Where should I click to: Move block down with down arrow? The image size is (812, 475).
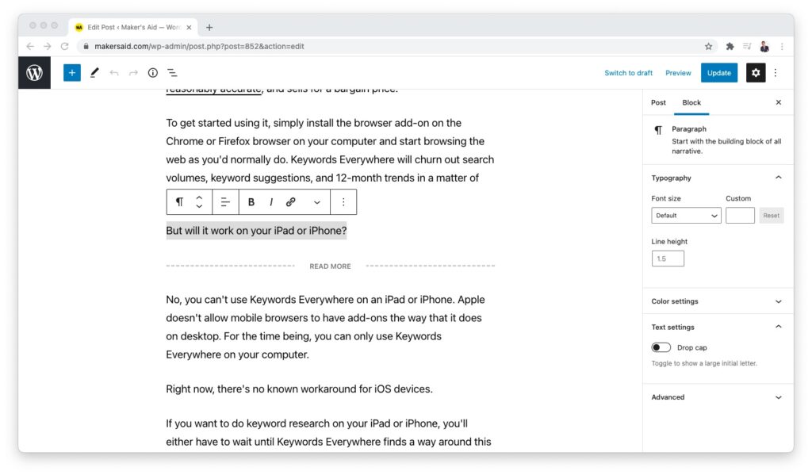coord(199,207)
